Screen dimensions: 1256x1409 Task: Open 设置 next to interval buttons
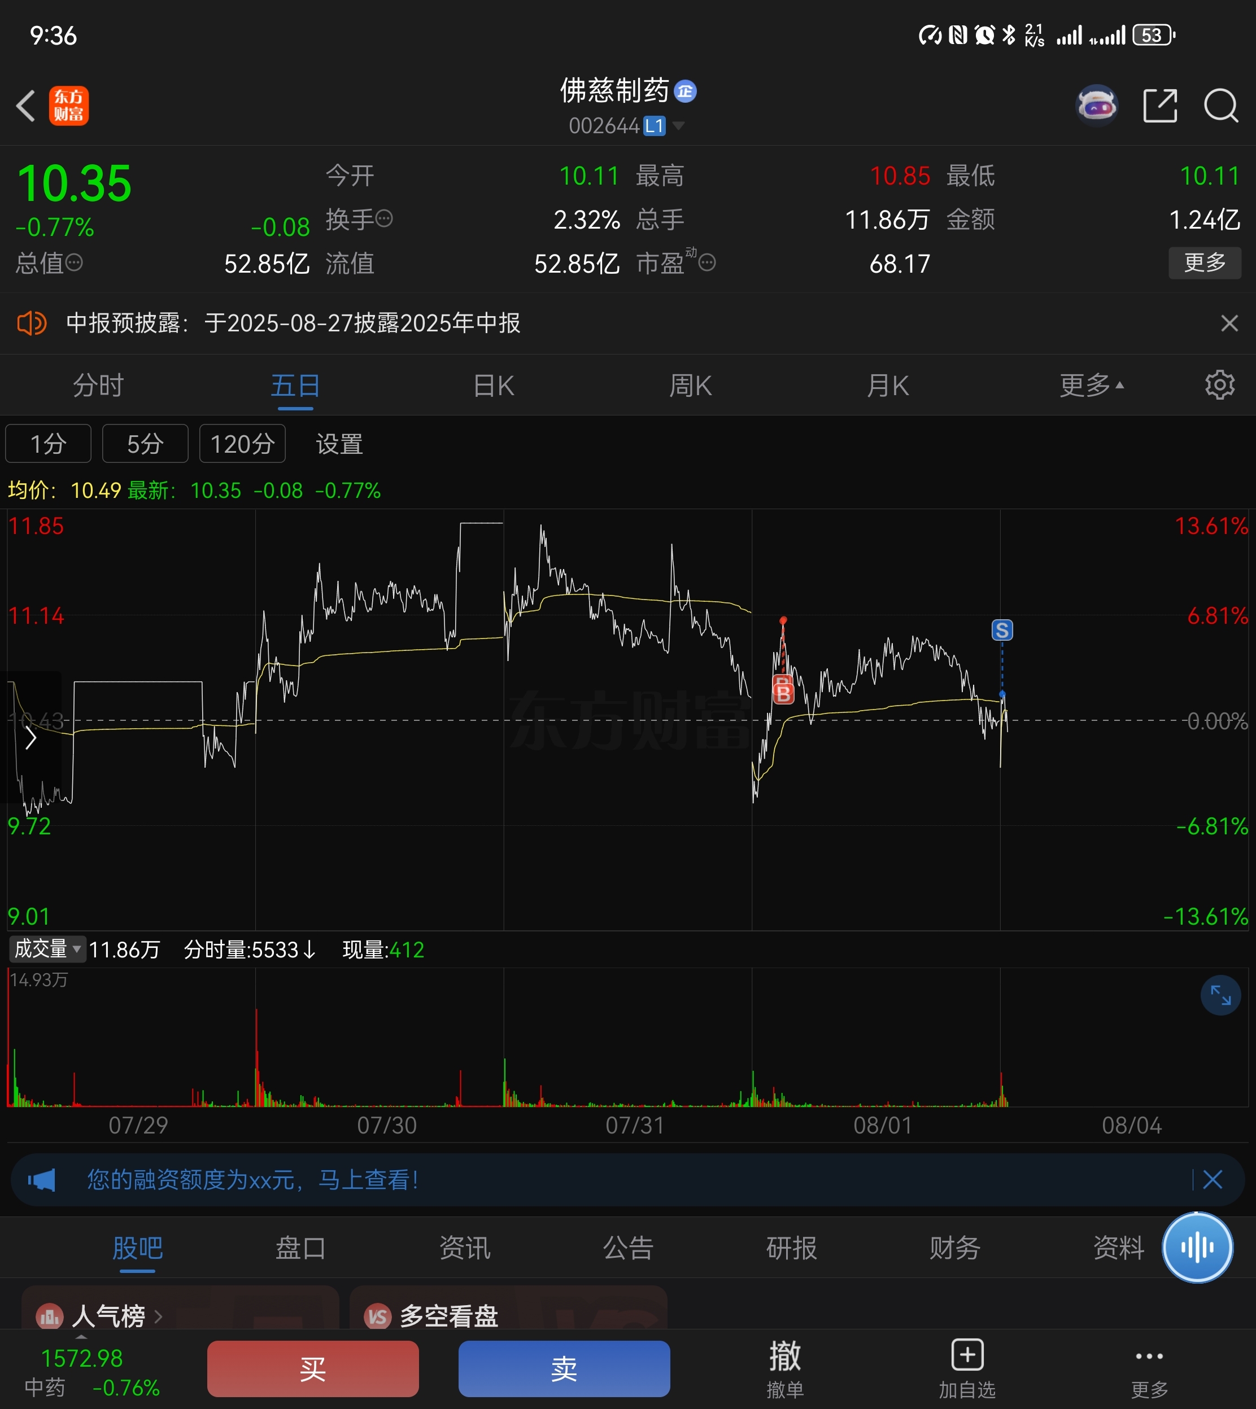coord(339,444)
